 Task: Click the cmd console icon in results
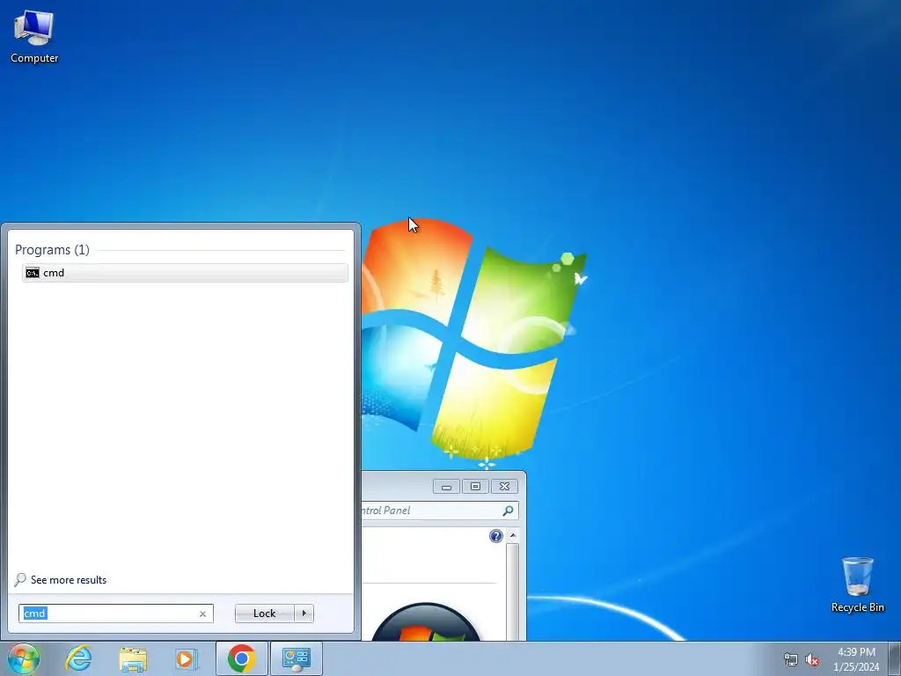33,273
